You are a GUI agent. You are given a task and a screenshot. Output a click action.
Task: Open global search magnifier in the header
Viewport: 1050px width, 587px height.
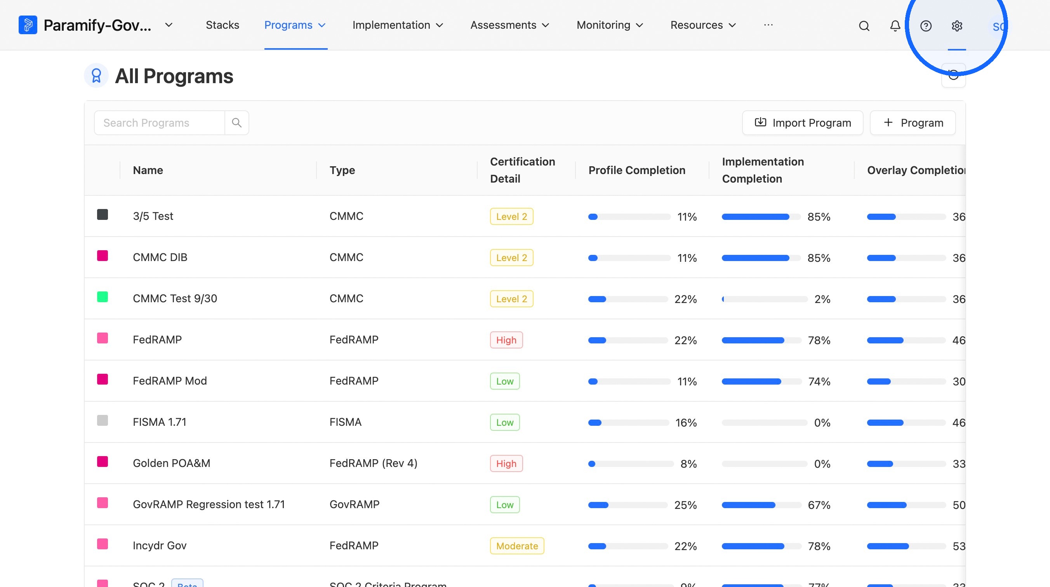click(864, 26)
